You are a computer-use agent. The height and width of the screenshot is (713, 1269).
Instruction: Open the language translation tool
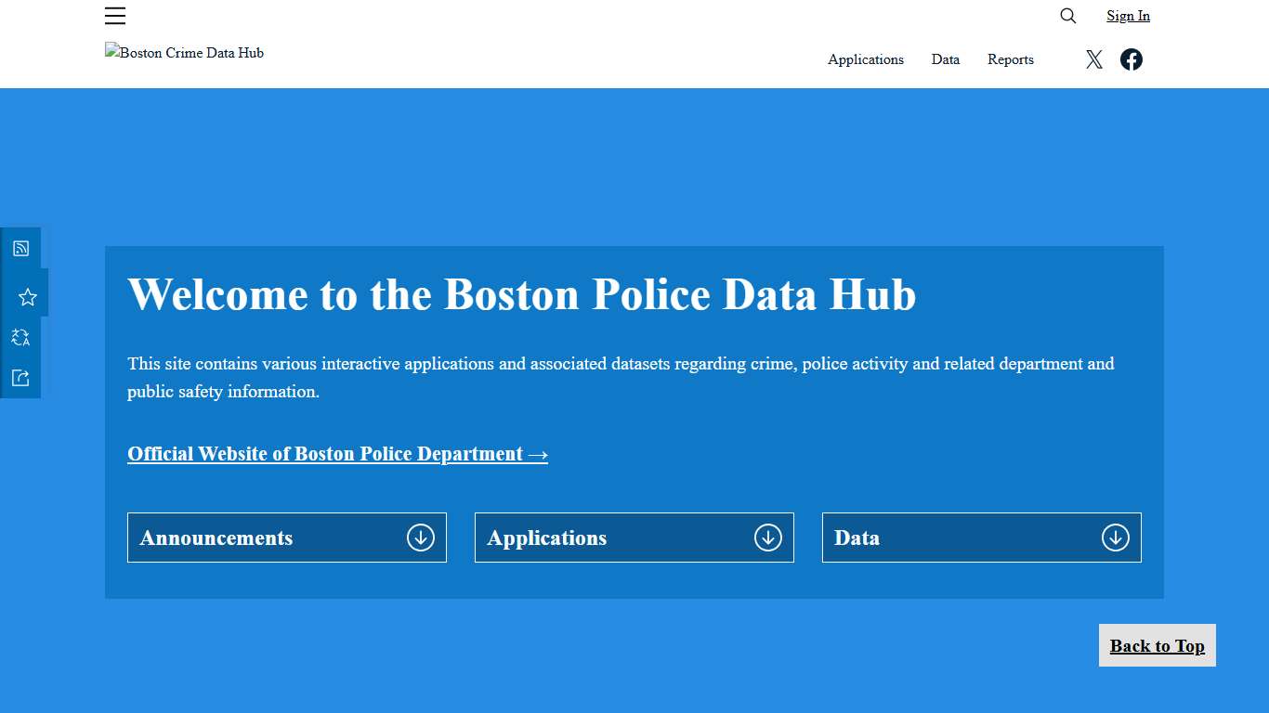pyautogui.click(x=20, y=337)
